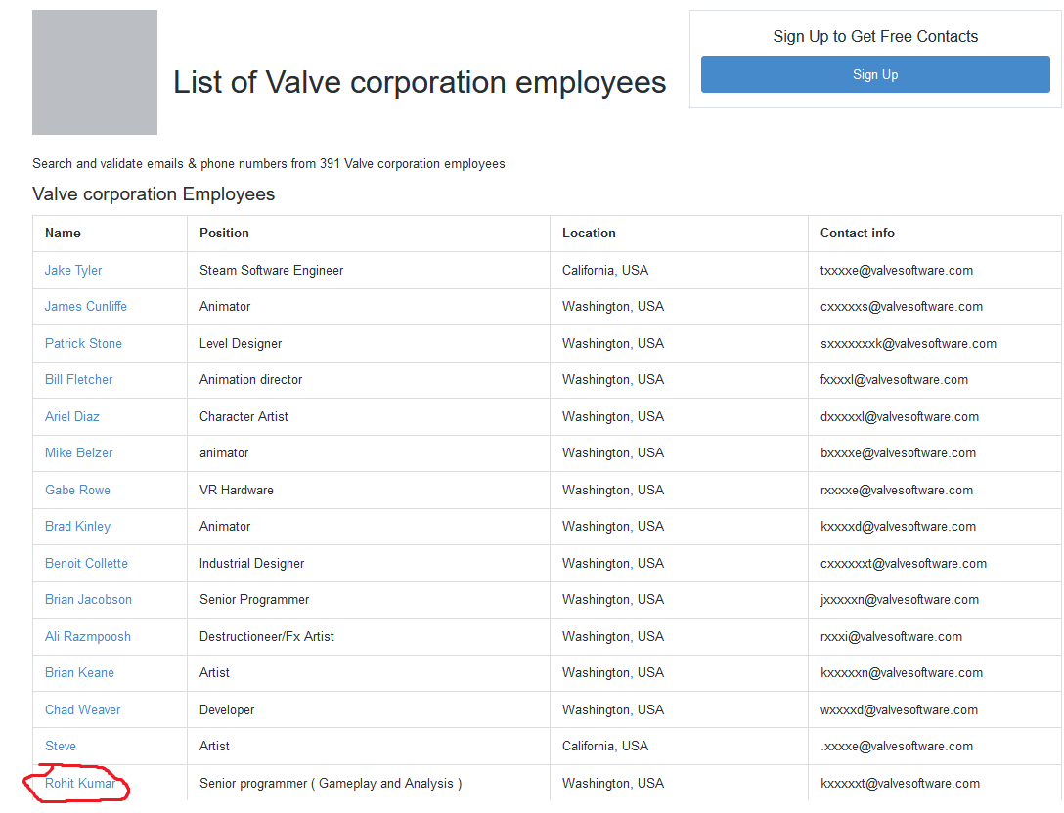Click the sxxxxxxxk@valvesoftware.com email

point(908,343)
